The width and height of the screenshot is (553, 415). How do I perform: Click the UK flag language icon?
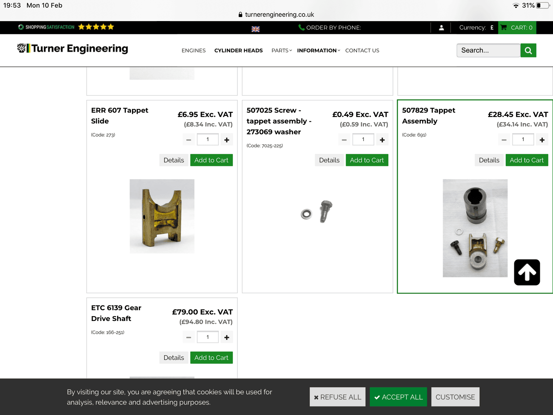tap(255, 29)
